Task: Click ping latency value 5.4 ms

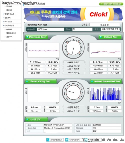Action: point(34,111)
